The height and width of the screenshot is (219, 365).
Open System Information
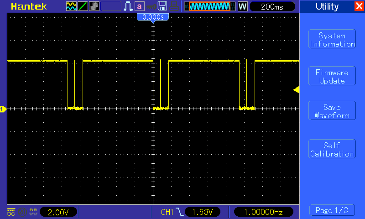[x=332, y=39]
